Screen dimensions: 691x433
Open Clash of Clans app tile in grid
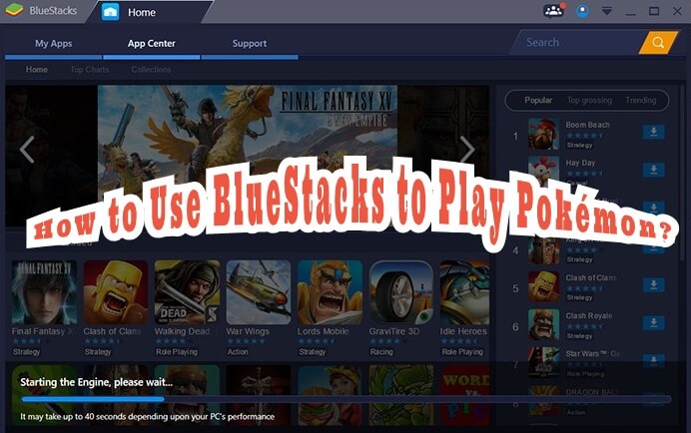(x=116, y=292)
